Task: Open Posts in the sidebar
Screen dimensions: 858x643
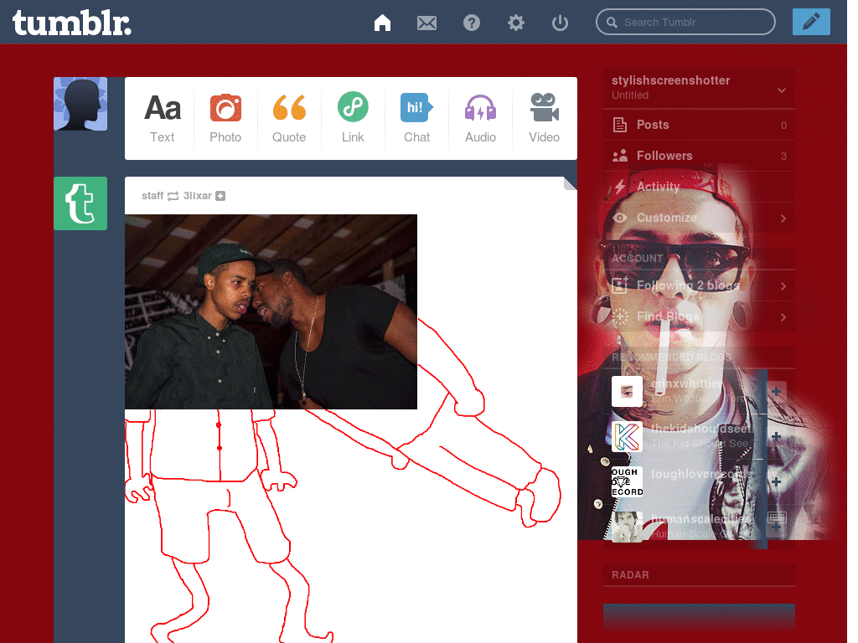Action: tap(699, 125)
